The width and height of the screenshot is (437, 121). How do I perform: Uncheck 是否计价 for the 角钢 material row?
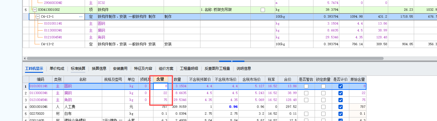click(x=341, y=100)
